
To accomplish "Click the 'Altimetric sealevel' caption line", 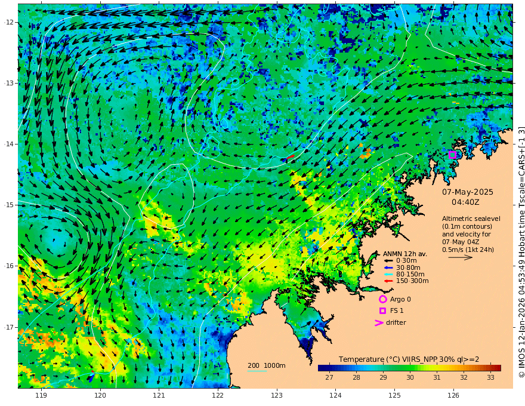I will pyautogui.click(x=471, y=219).
